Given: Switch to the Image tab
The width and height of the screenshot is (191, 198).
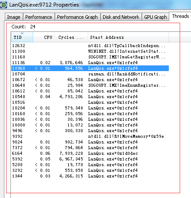Looking at the screenshot, I should [14, 17].
